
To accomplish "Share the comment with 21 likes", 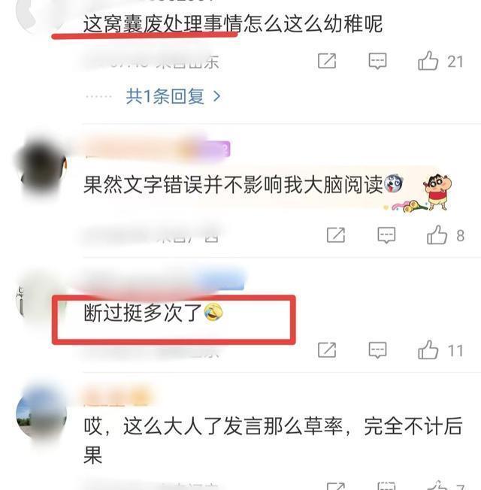I will (x=327, y=61).
